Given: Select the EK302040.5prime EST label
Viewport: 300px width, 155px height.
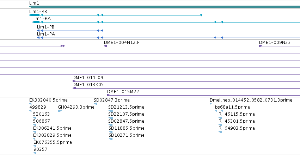Looking at the screenshot, I should [x=48, y=100].
